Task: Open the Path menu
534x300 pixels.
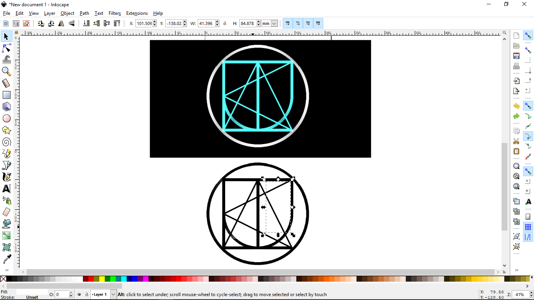Action: tap(84, 13)
